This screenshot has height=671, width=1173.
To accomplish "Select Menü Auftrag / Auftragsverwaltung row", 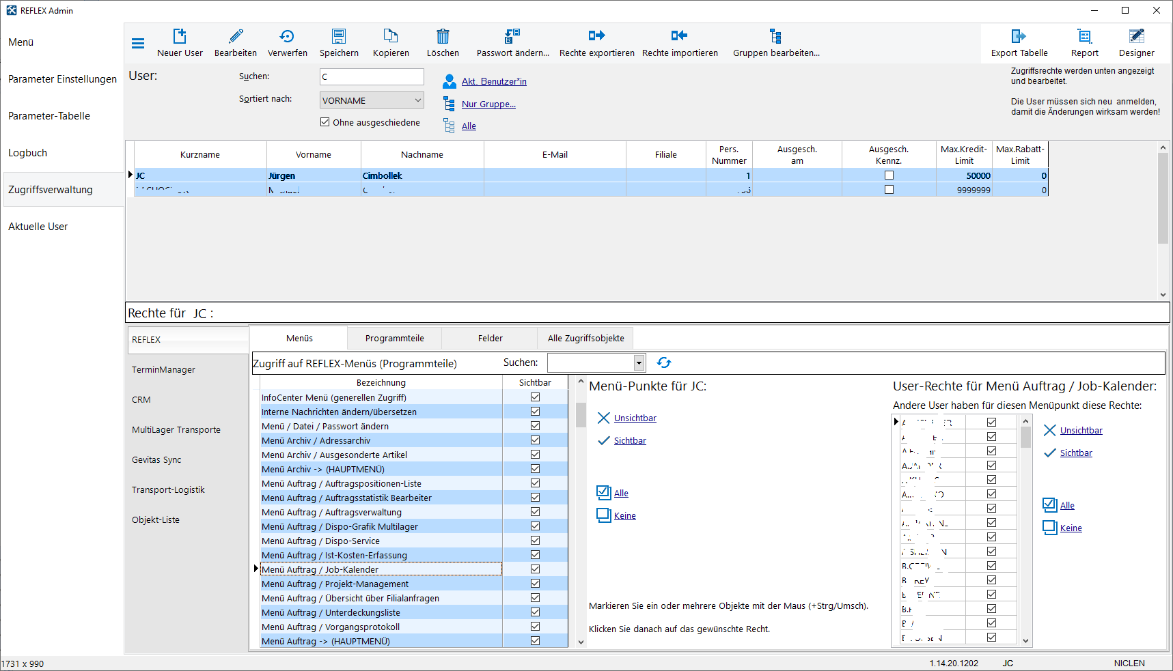I will (x=381, y=512).
